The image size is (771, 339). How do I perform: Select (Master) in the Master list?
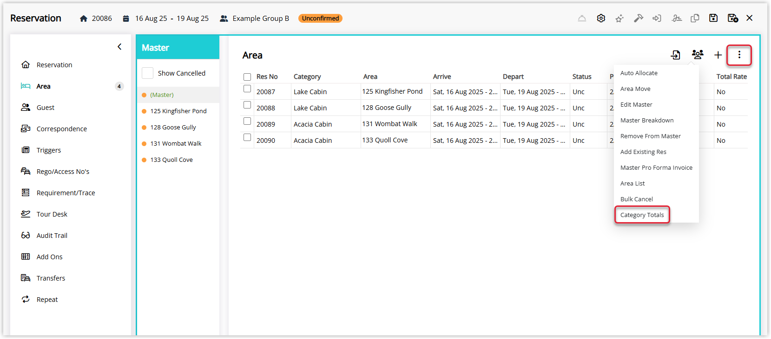click(178, 95)
